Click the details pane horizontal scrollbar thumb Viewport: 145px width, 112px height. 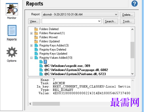point(46,104)
